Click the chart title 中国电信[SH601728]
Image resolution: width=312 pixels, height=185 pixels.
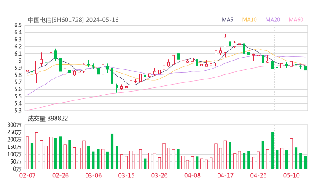(56, 20)
